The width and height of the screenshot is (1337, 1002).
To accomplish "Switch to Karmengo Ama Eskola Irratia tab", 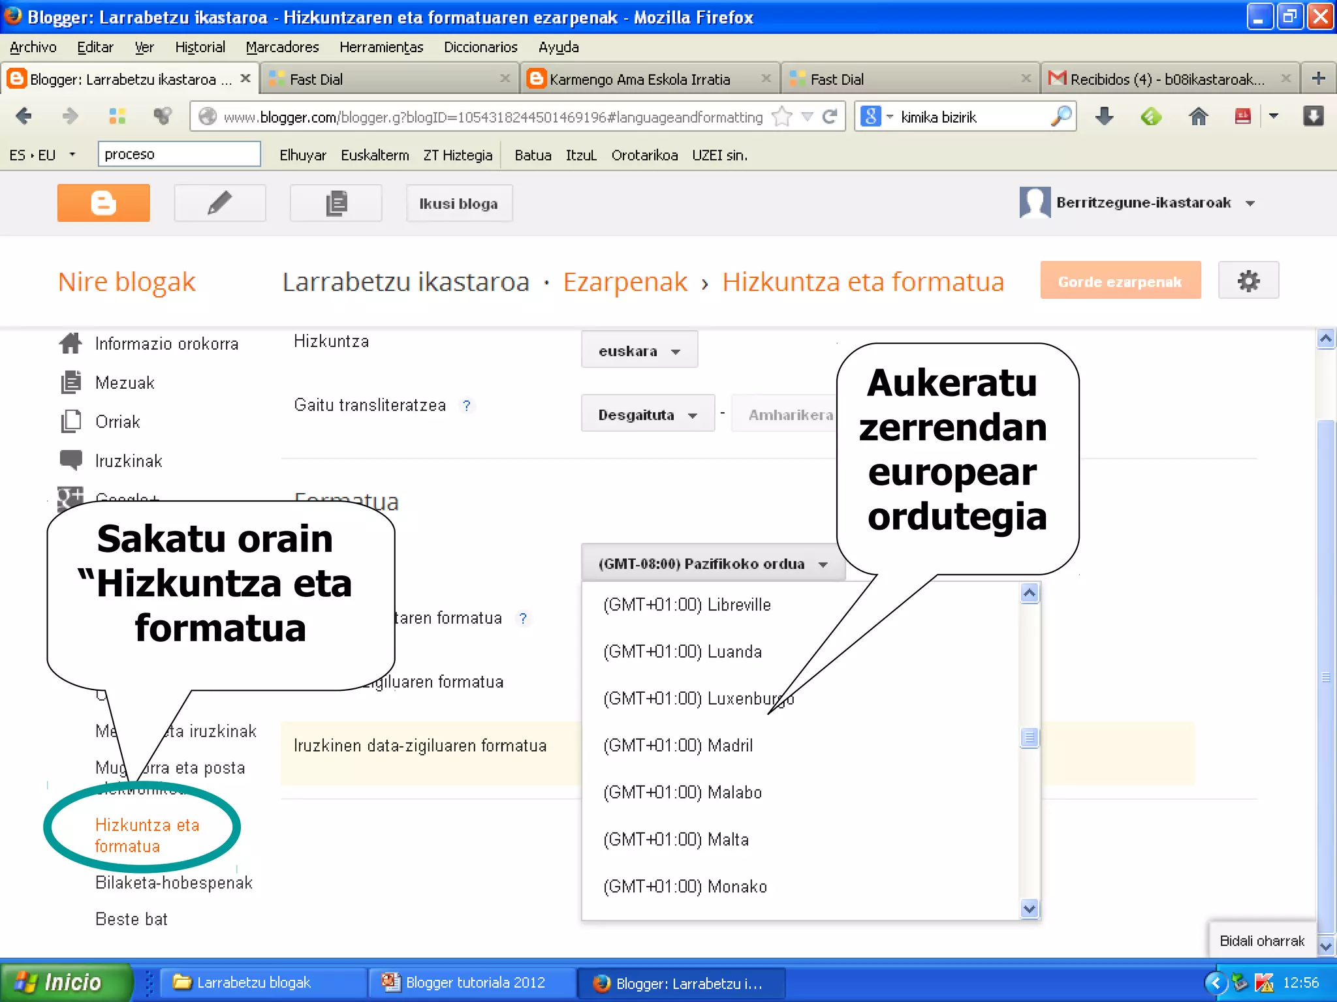I will pyautogui.click(x=639, y=79).
